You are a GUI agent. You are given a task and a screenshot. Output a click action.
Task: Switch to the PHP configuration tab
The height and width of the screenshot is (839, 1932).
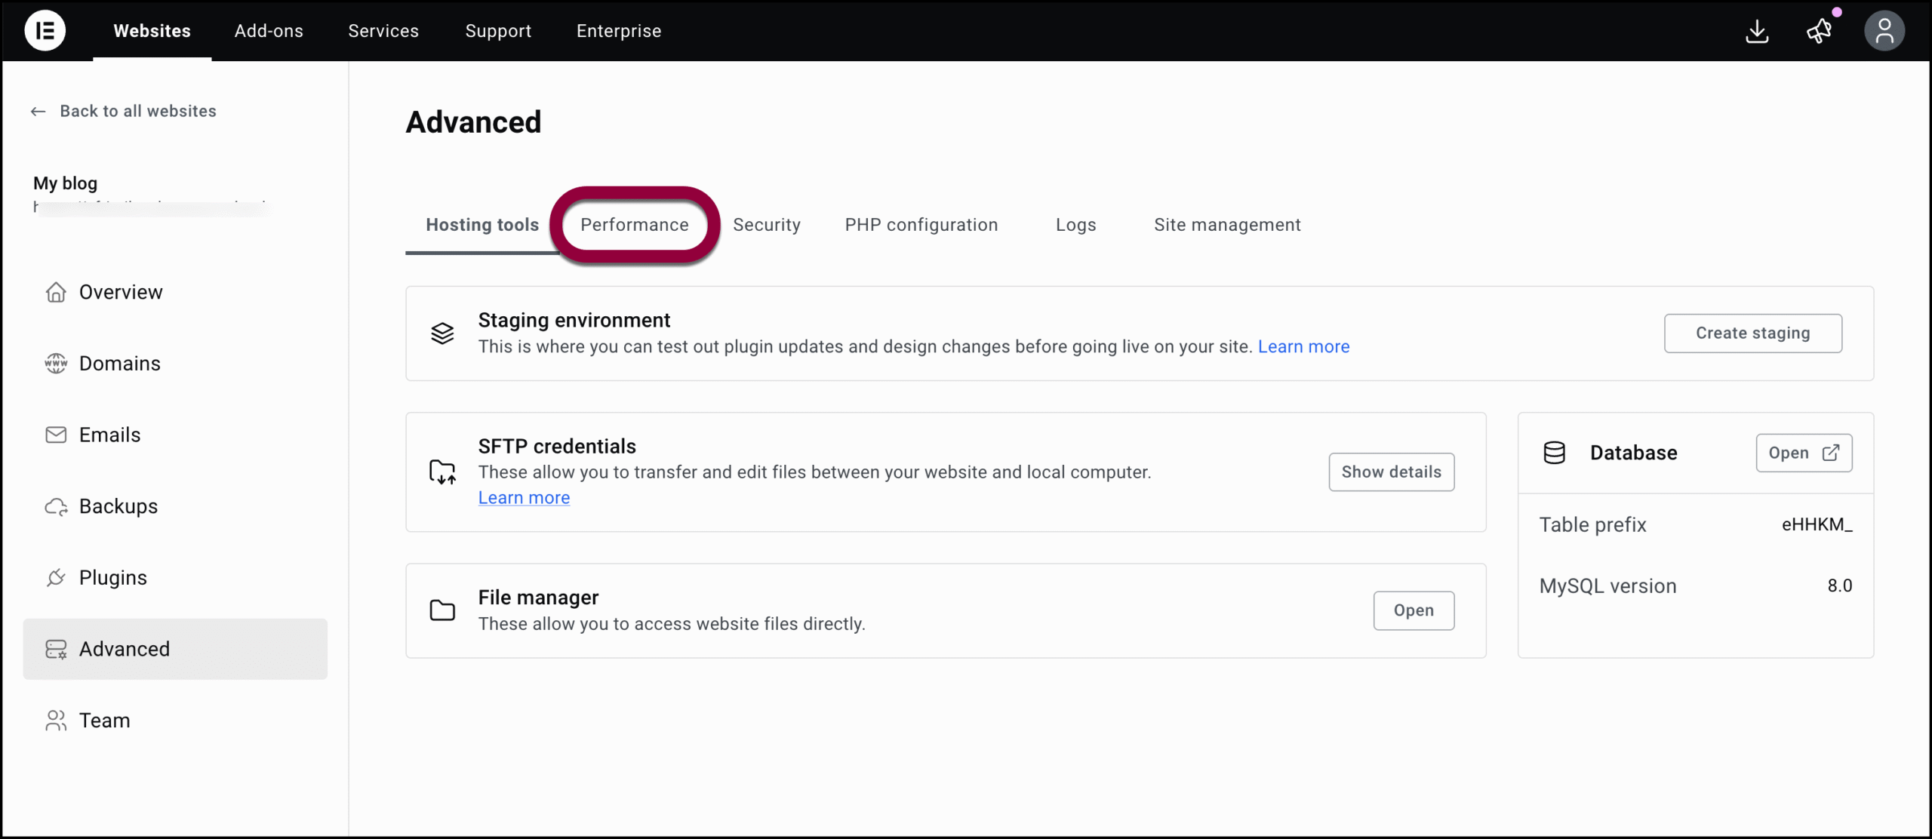(921, 225)
